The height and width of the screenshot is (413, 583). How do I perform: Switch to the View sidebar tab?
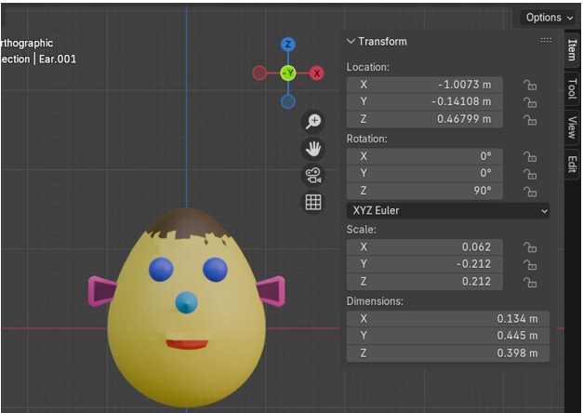point(572,127)
